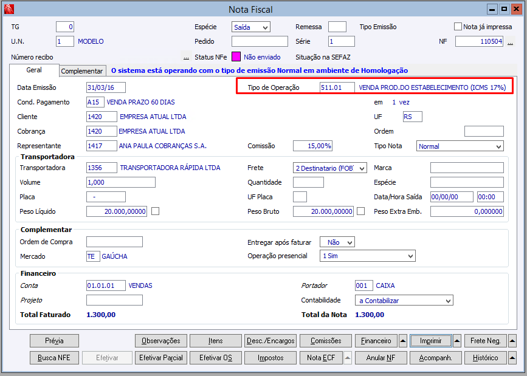Click the Imprimir button
Screen dimensions: 527x376
(x=430, y=341)
